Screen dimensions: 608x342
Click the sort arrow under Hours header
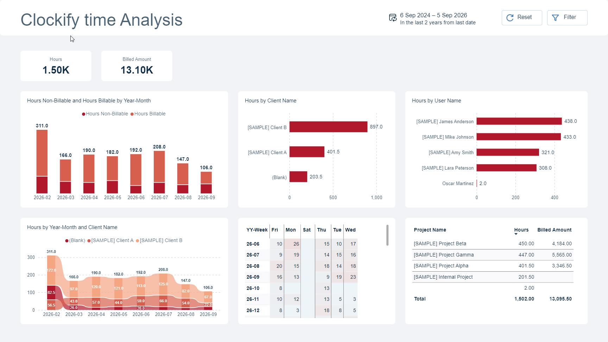pyautogui.click(x=516, y=234)
